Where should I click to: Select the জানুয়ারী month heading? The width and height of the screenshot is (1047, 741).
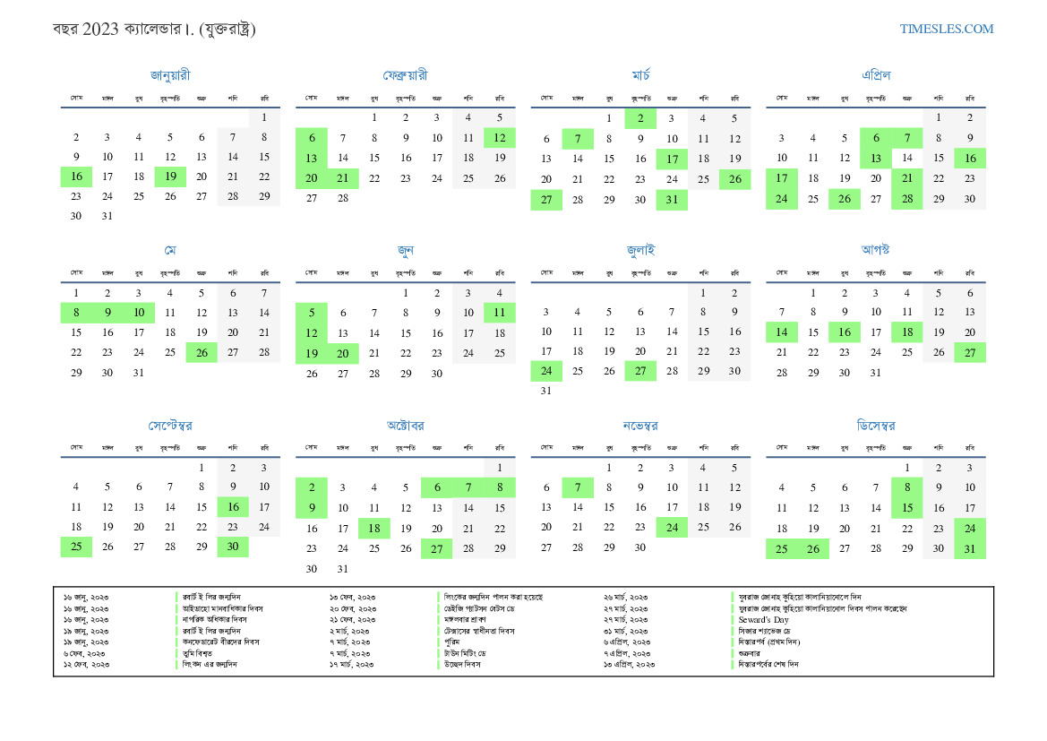tap(170, 75)
